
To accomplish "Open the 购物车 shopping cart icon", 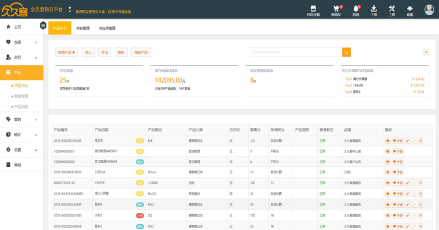I will tap(336, 11).
